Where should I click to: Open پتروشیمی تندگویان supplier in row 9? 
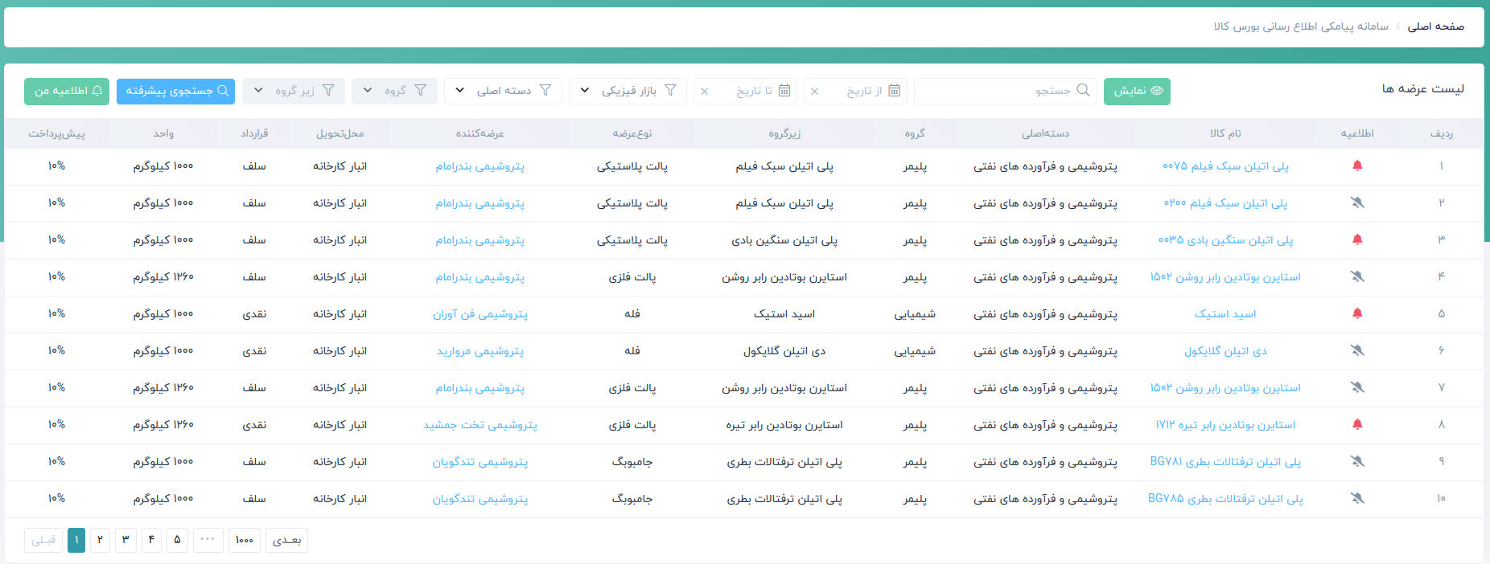480,462
